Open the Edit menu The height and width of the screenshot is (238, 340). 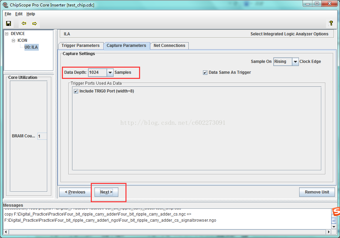point(19,14)
